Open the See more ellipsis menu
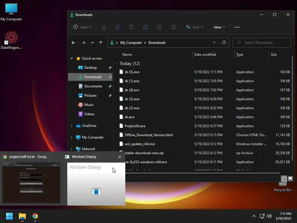297x223 pixels. pyautogui.click(x=237, y=27)
